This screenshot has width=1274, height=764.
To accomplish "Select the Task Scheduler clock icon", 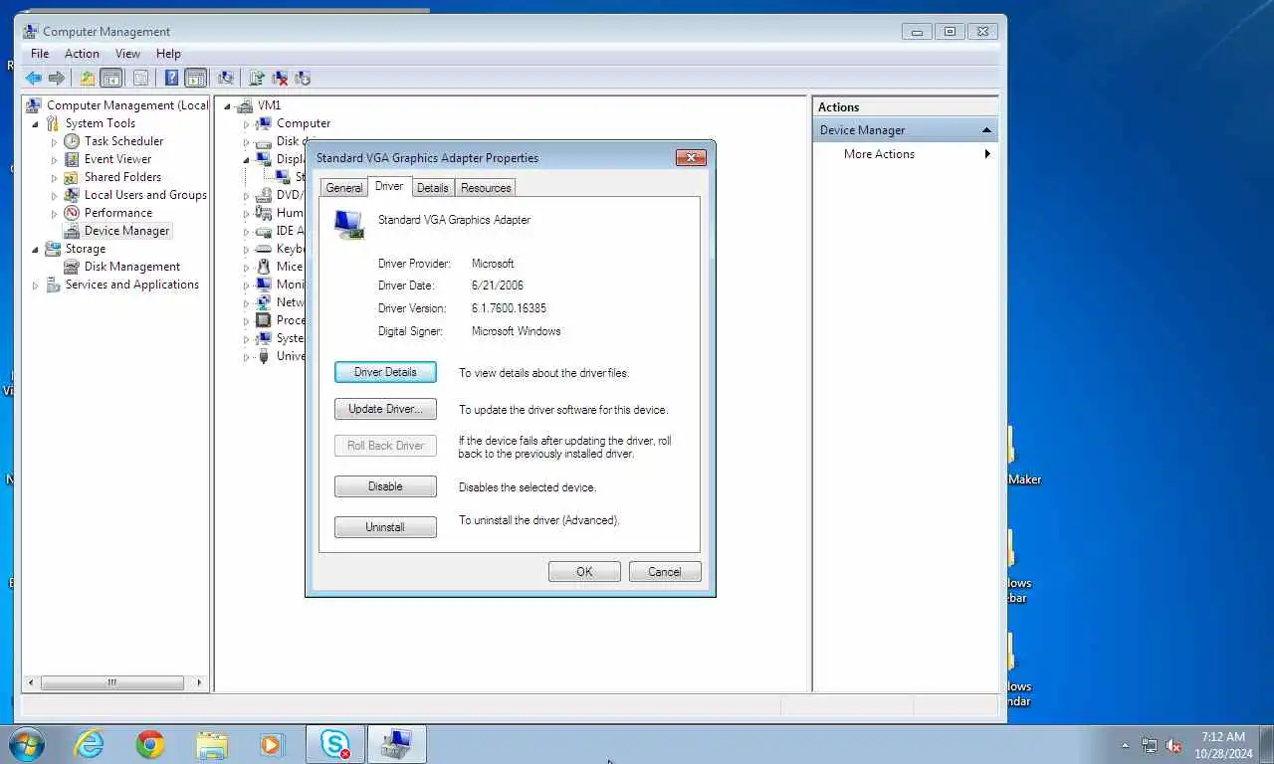I will (72, 141).
